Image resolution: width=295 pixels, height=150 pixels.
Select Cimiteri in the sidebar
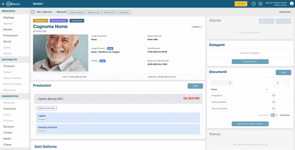point(8,133)
